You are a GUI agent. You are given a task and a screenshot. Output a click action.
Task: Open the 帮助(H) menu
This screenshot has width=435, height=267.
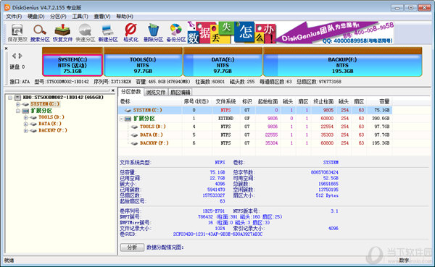pyautogui.click(x=125, y=17)
